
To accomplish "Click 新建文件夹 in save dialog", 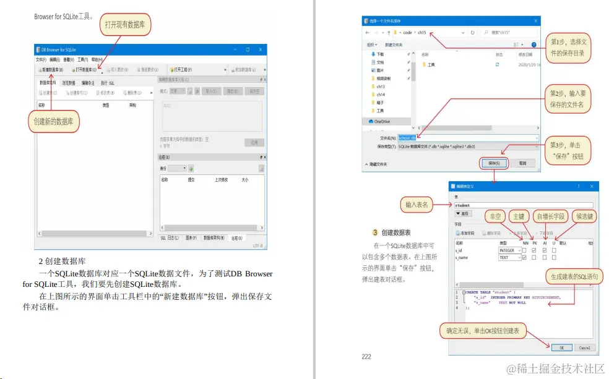I will (x=394, y=45).
